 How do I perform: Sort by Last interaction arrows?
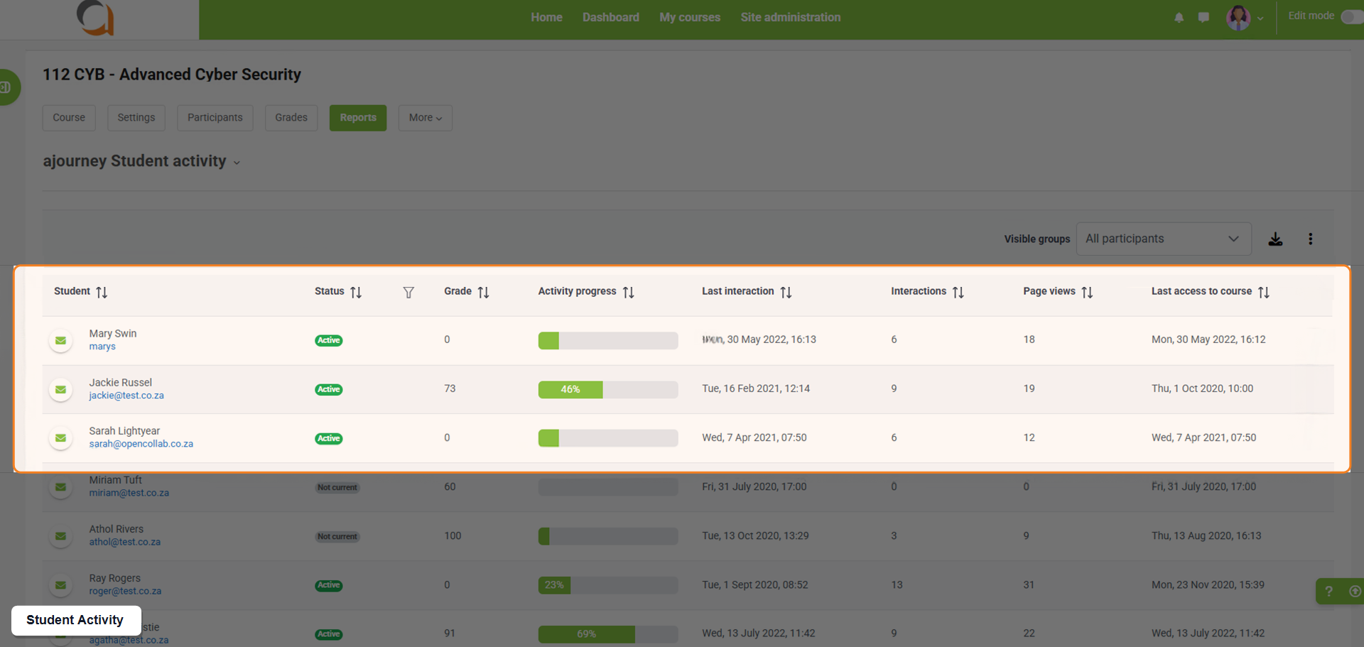tap(786, 293)
